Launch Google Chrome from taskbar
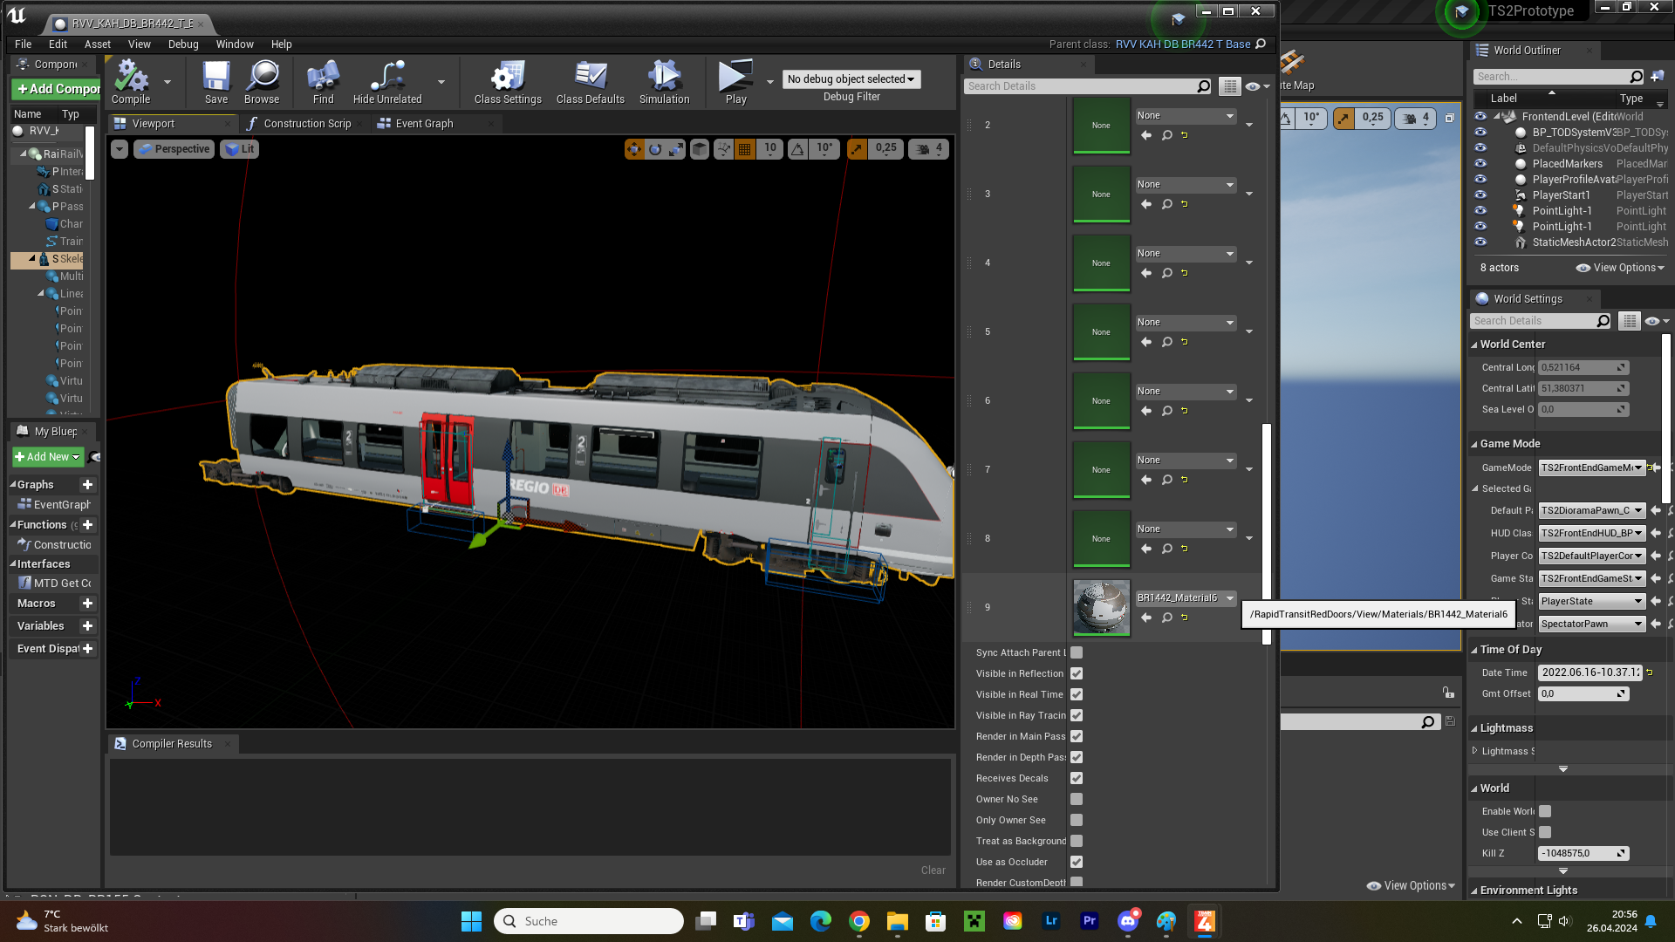 (x=859, y=921)
